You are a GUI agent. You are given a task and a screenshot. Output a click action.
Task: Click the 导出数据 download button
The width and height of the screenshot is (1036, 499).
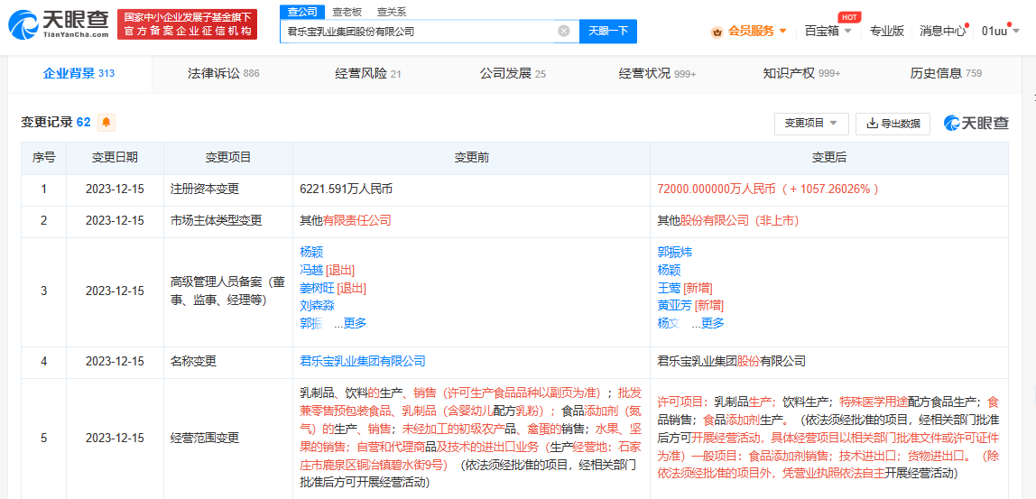(893, 124)
